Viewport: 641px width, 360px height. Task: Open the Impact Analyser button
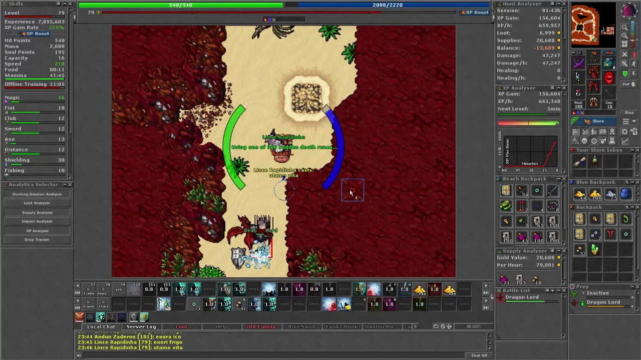tap(37, 221)
